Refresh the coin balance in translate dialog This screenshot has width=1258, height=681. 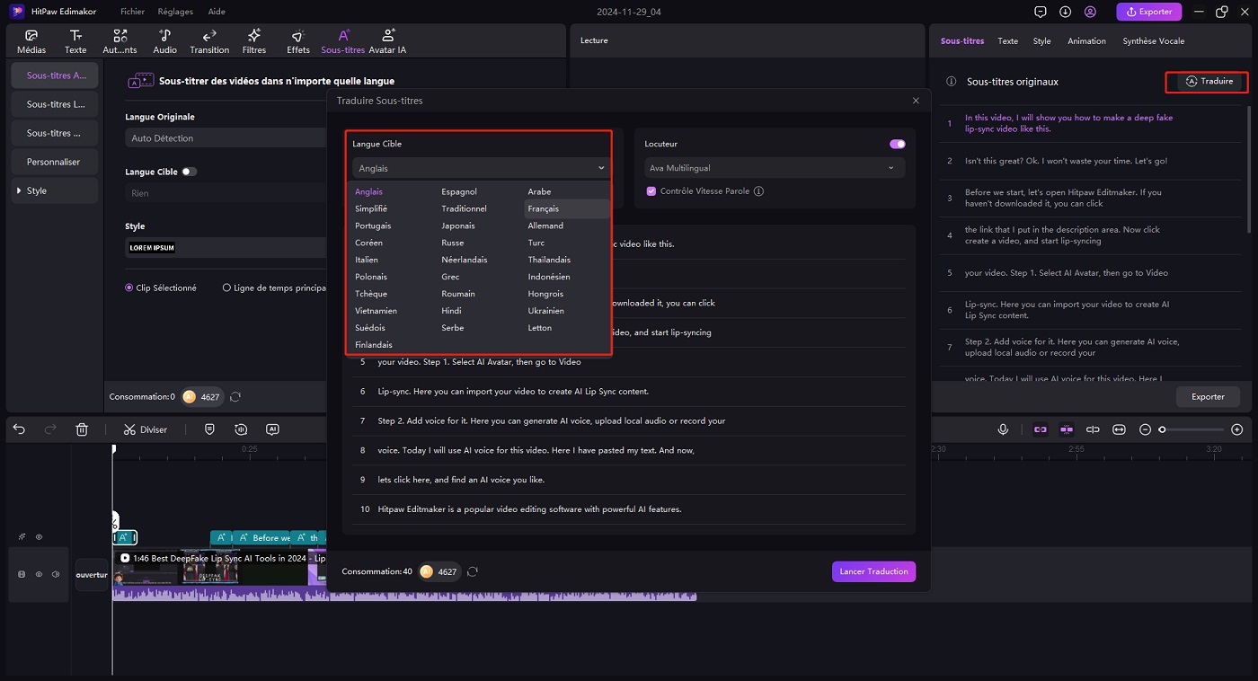(x=474, y=571)
